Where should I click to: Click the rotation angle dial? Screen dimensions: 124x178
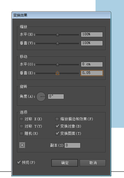point(41,97)
